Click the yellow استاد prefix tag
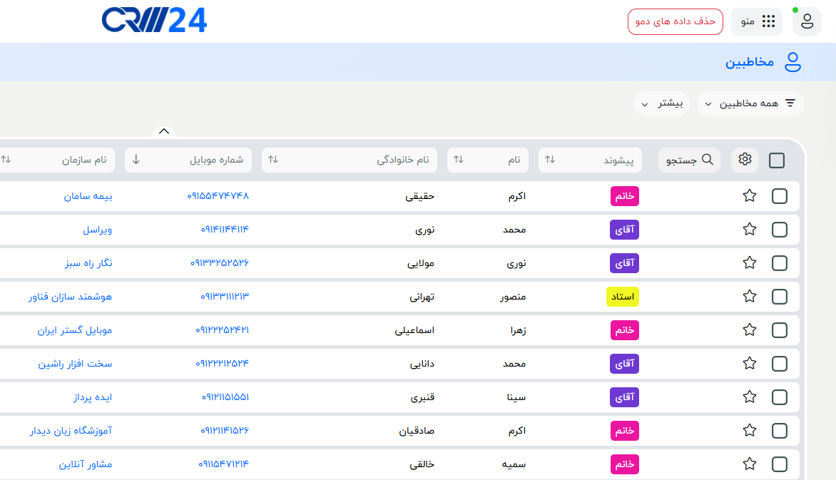836x480 pixels. tap(622, 297)
